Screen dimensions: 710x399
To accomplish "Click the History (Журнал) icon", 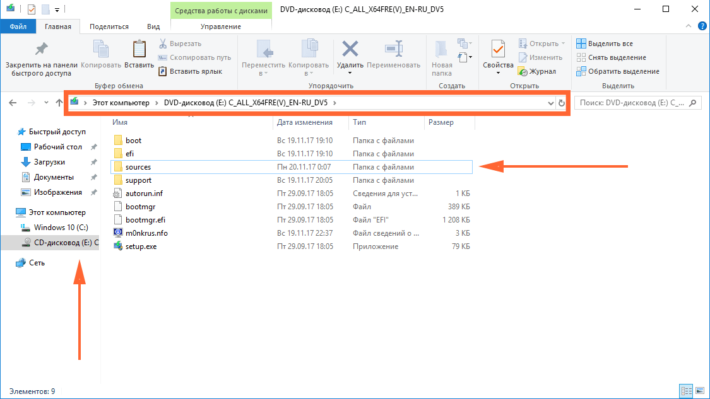I will [x=523, y=71].
